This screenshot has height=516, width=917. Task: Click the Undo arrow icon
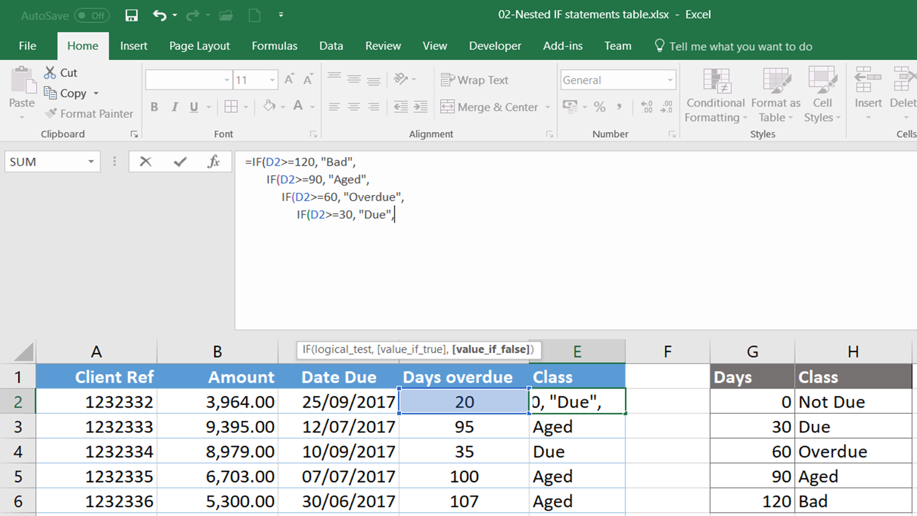coord(159,15)
